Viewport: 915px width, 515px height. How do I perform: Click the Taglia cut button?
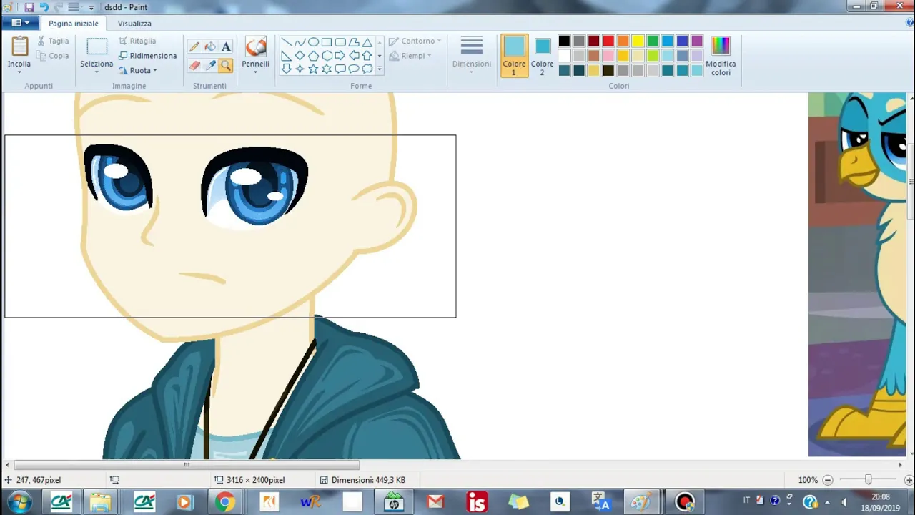pyautogui.click(x=53, y=41)
